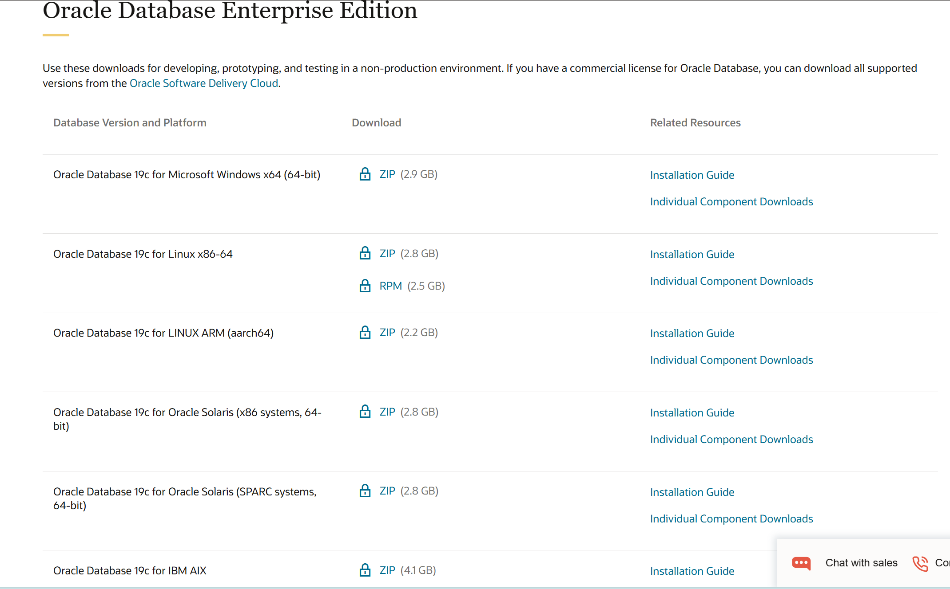This screenshot has height=589, width=950.
Task: Click lock icon beside Linux x86-64 ZIP
Action: pos(365,253)
